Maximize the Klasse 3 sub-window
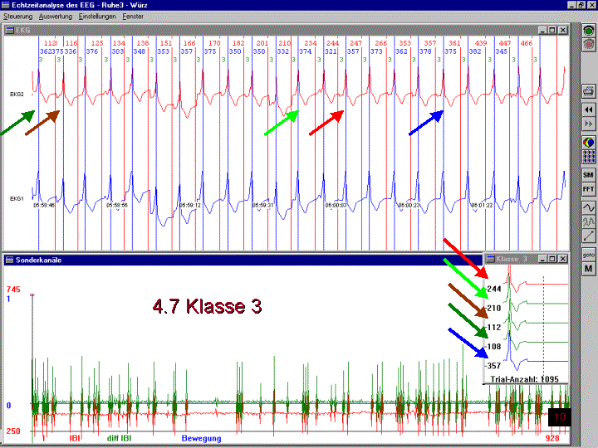The width and height of the screenshot is (598, 448). click(551, 260)
